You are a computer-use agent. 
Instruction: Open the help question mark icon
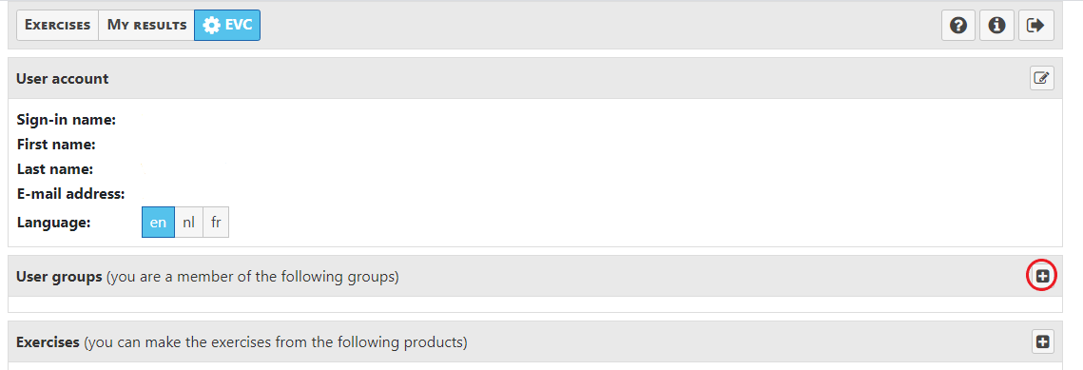point(958,26)
